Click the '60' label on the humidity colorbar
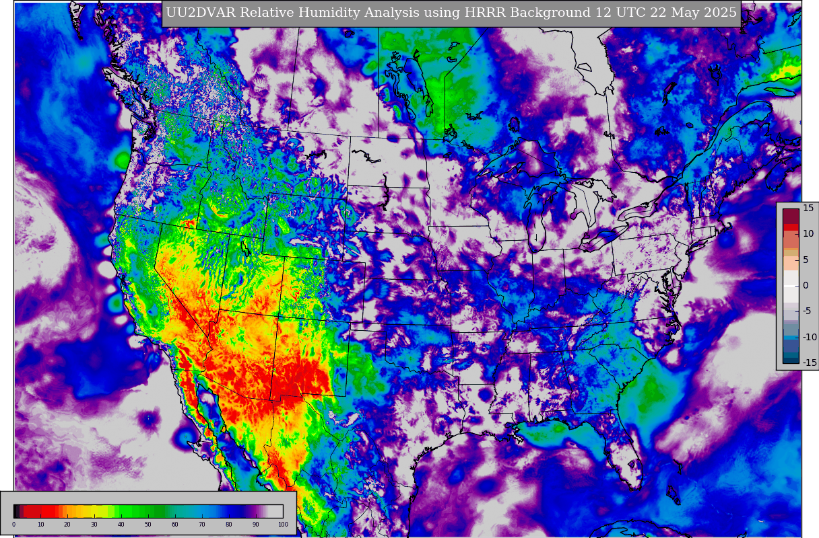 click(x=175, y=525)
